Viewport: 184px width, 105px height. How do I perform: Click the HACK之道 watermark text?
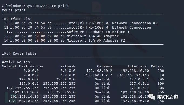pyautogui.click(x=168, y=97)
